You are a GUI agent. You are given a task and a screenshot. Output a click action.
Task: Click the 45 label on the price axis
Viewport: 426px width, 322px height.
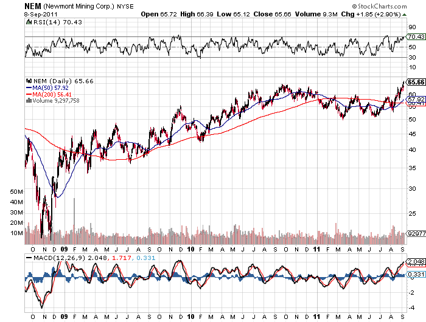412,134
